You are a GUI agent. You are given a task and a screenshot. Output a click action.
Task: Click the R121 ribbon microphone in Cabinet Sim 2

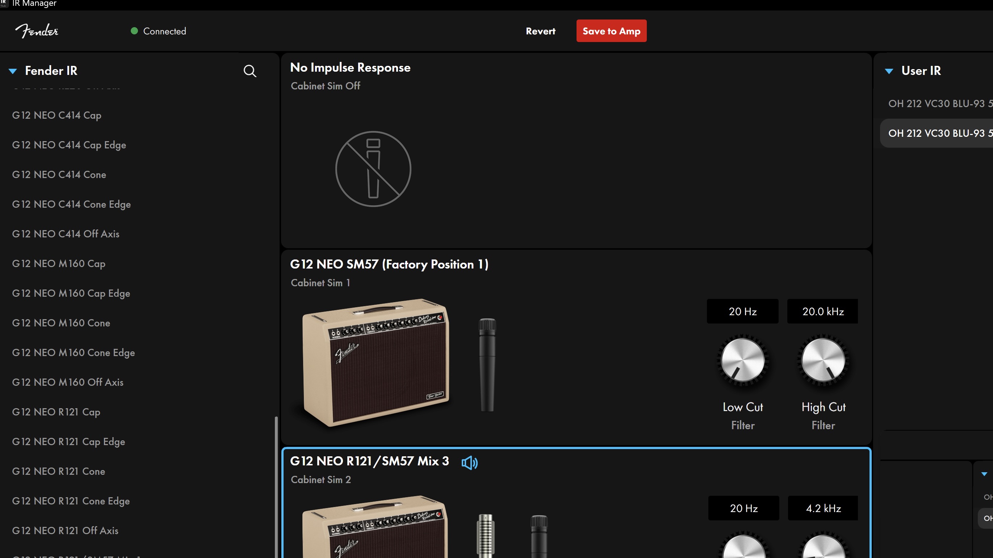coord(485,536)
